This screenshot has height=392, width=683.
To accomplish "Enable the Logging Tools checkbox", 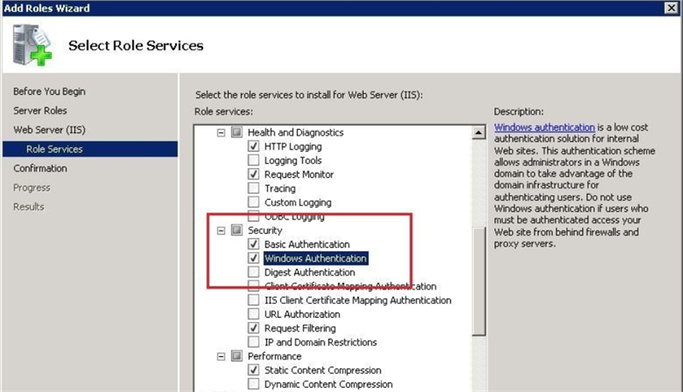I will [x=254, y=161].
